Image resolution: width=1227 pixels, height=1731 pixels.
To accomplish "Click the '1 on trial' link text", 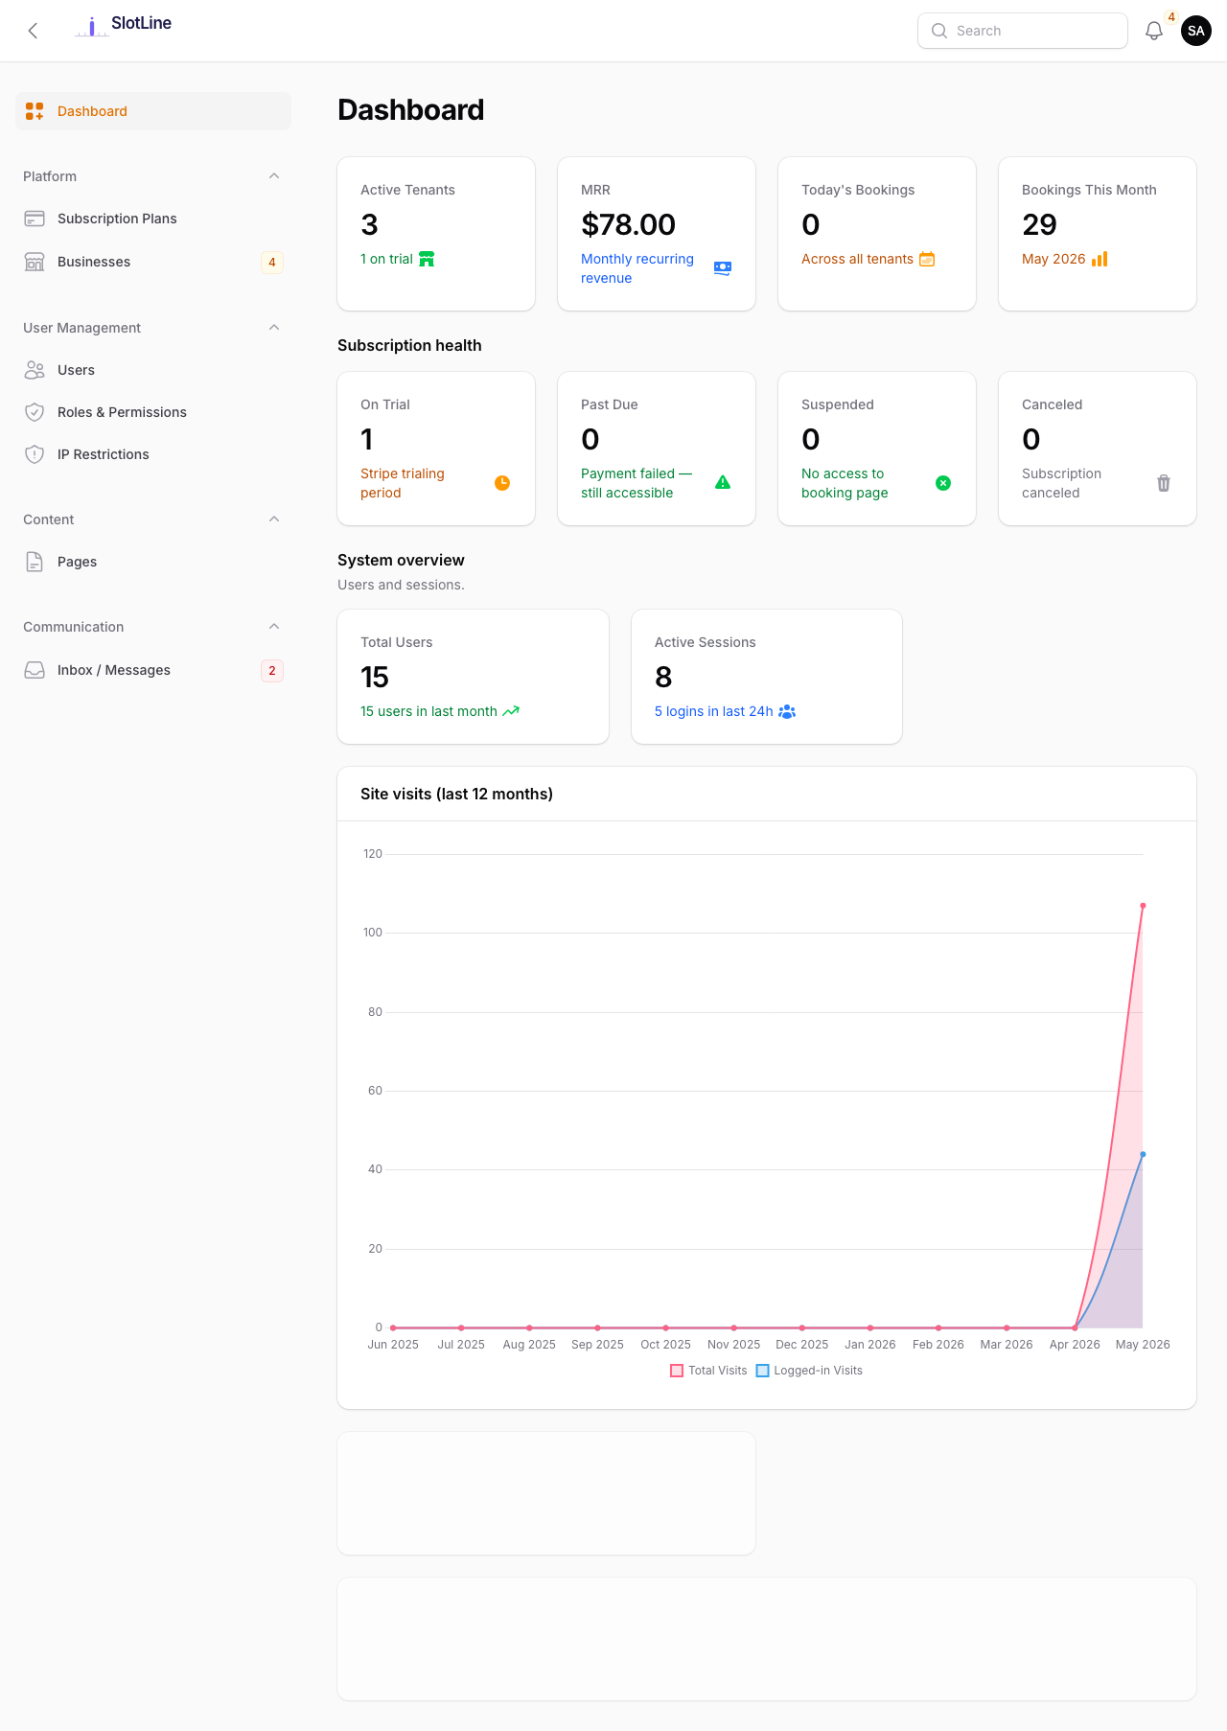I will point(386,259).
